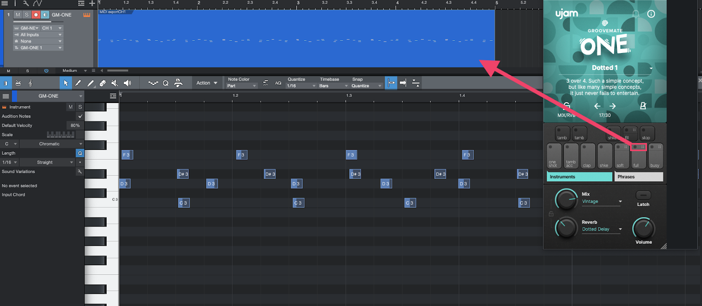Select the Listen speaker tool
Viewport: 702px width, 306px height.
tap(127, 83)
